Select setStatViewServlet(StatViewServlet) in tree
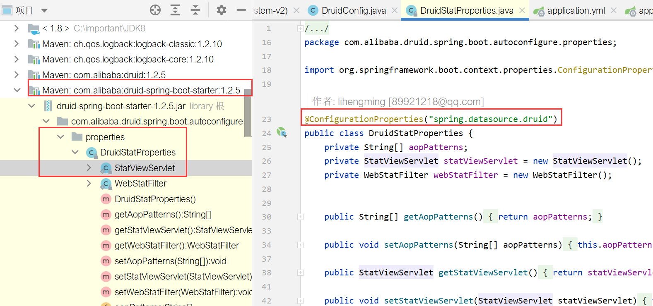This screenshot has height=306, width=653. click(183, 277)
